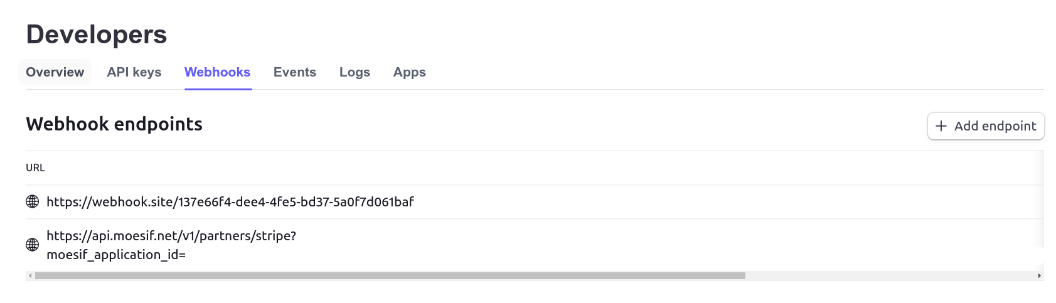The image size is (1056, 303).
Task: Click the plus icon in Add endpoint
Action: tap(941, 126)
